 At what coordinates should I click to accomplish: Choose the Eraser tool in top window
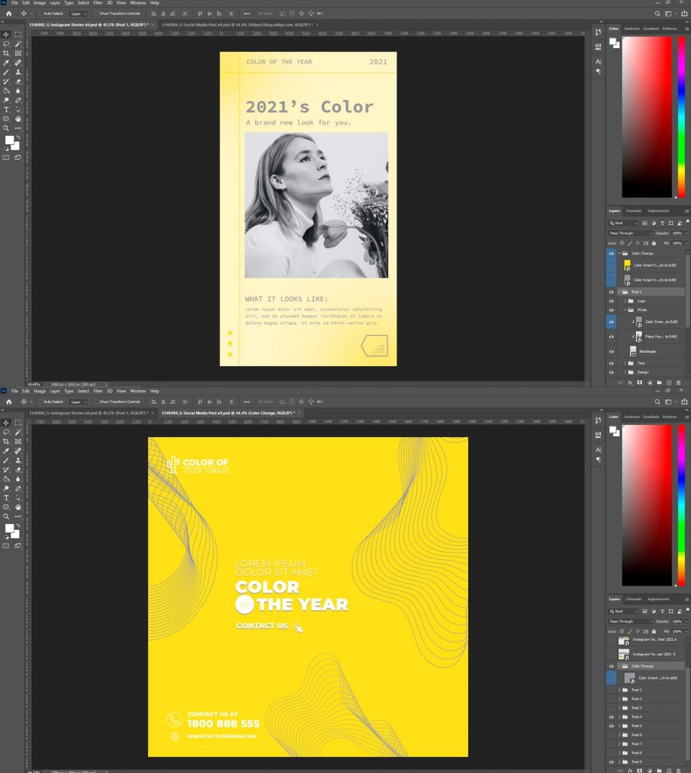pos(18,82)
